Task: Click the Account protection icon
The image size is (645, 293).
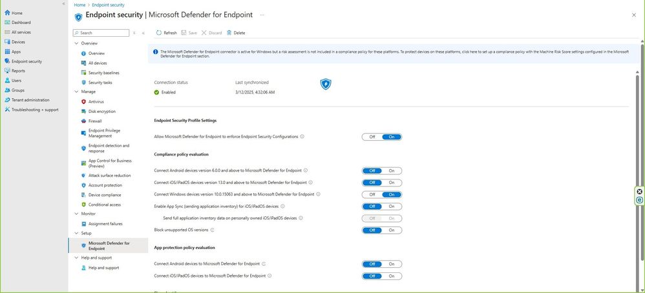Action: tap(83, 185)
